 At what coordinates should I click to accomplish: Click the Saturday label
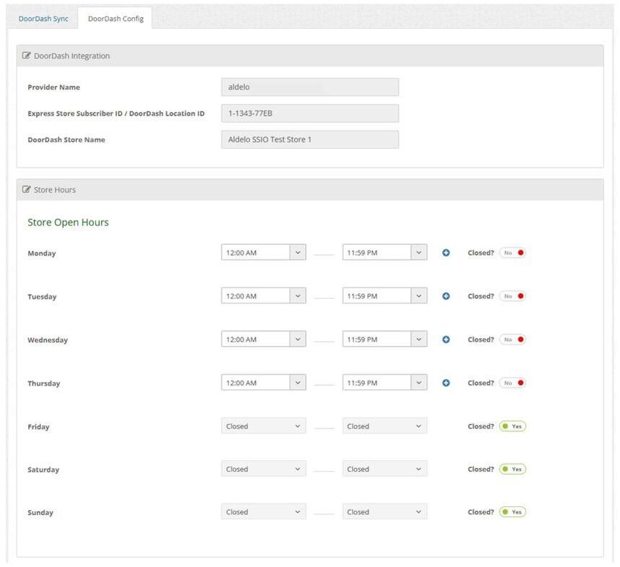[43, 469]
